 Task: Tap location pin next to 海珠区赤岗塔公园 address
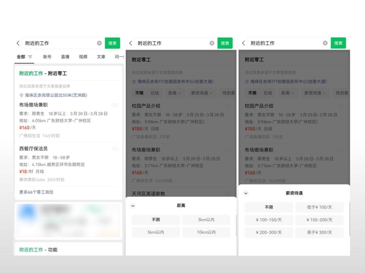(x=21, y=95)
